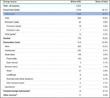Select the "Petroleum coke" label
The image size is (110, 98).
point(13,30)
